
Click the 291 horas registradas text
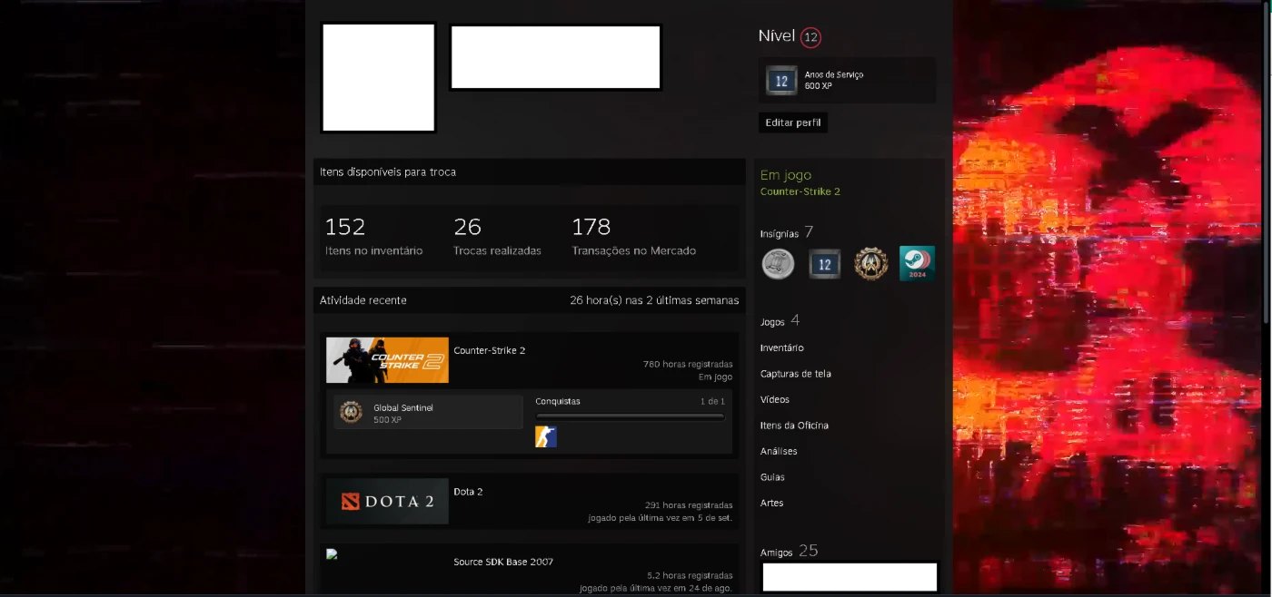click(x=689, y=505)
